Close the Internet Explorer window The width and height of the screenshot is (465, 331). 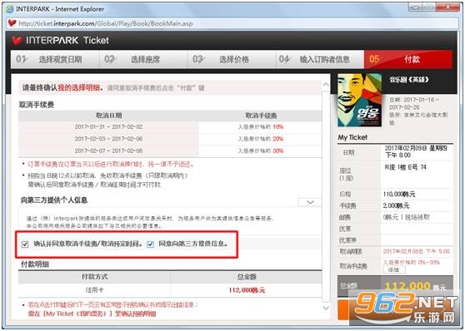(x=447, y=7)
